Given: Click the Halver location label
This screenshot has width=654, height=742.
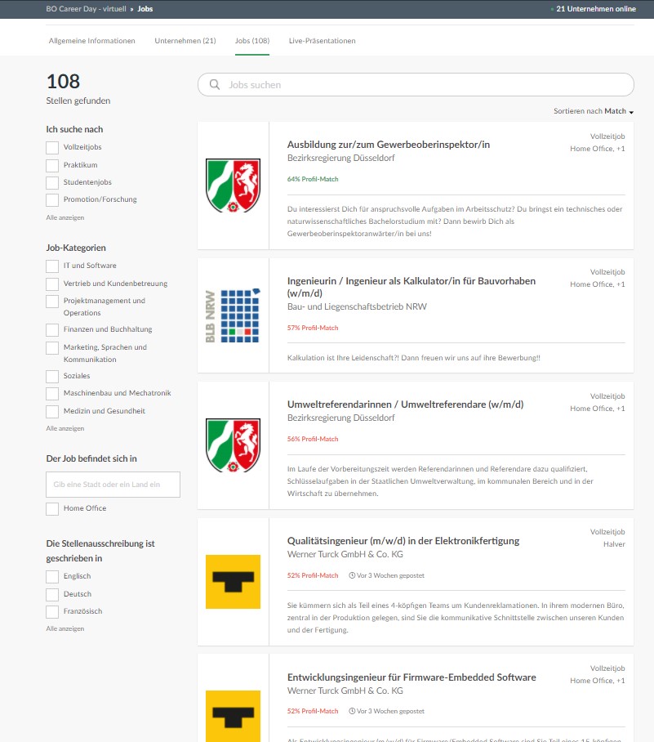Looking at the screenshot, I should tap(614, 544).
